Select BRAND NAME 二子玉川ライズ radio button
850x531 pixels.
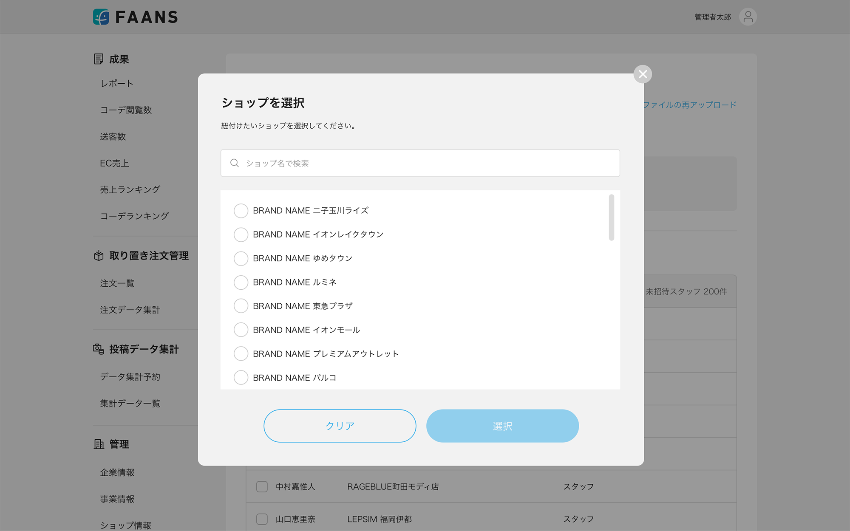[x=241, y=211]
